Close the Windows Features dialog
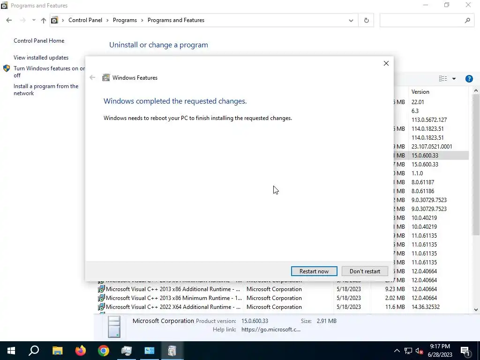 [x=386, y=63]
